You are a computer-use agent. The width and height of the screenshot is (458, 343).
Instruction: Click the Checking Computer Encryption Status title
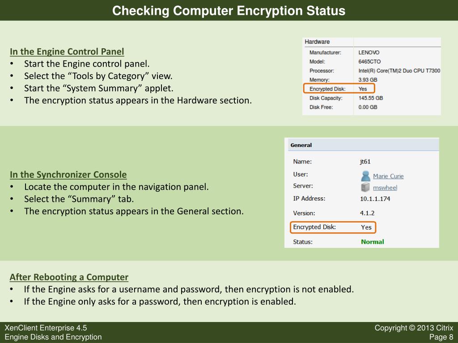click(x=229, y=11)
